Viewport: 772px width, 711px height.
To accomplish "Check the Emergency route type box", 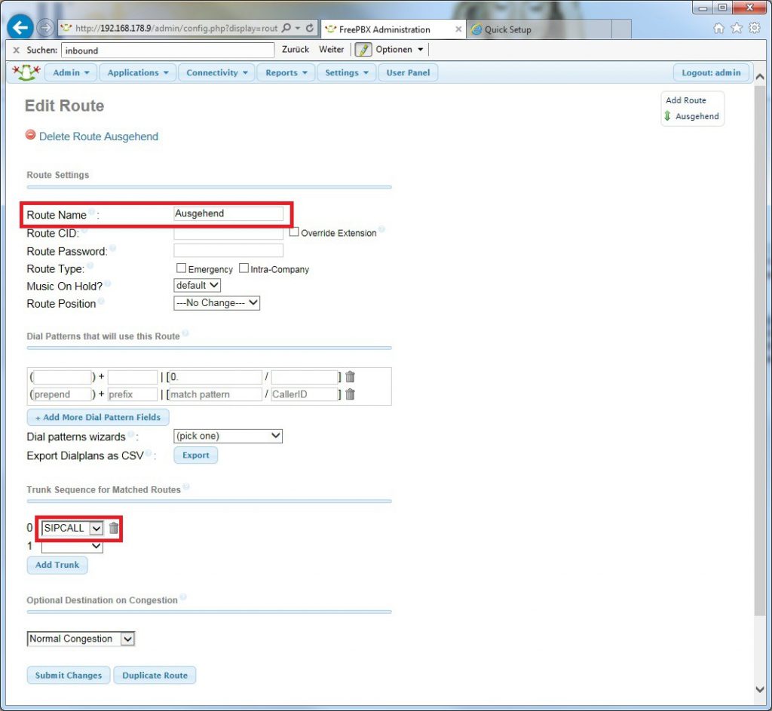I will [181, 268].
